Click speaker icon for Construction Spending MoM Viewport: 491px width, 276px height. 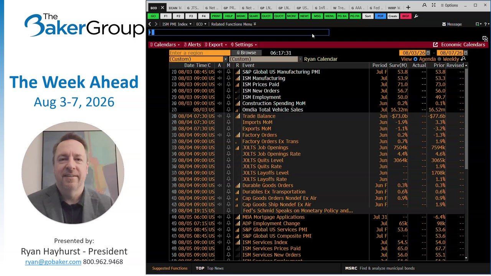[219, 103]
